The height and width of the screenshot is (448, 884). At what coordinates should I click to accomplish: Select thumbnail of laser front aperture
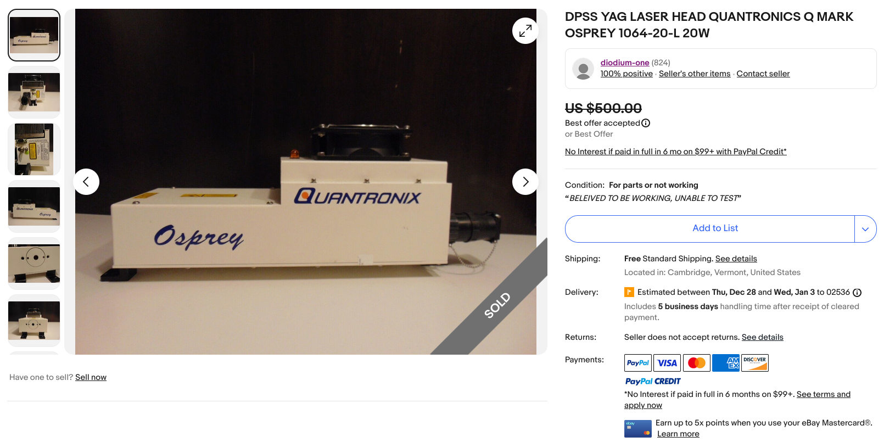click(34, 264)
